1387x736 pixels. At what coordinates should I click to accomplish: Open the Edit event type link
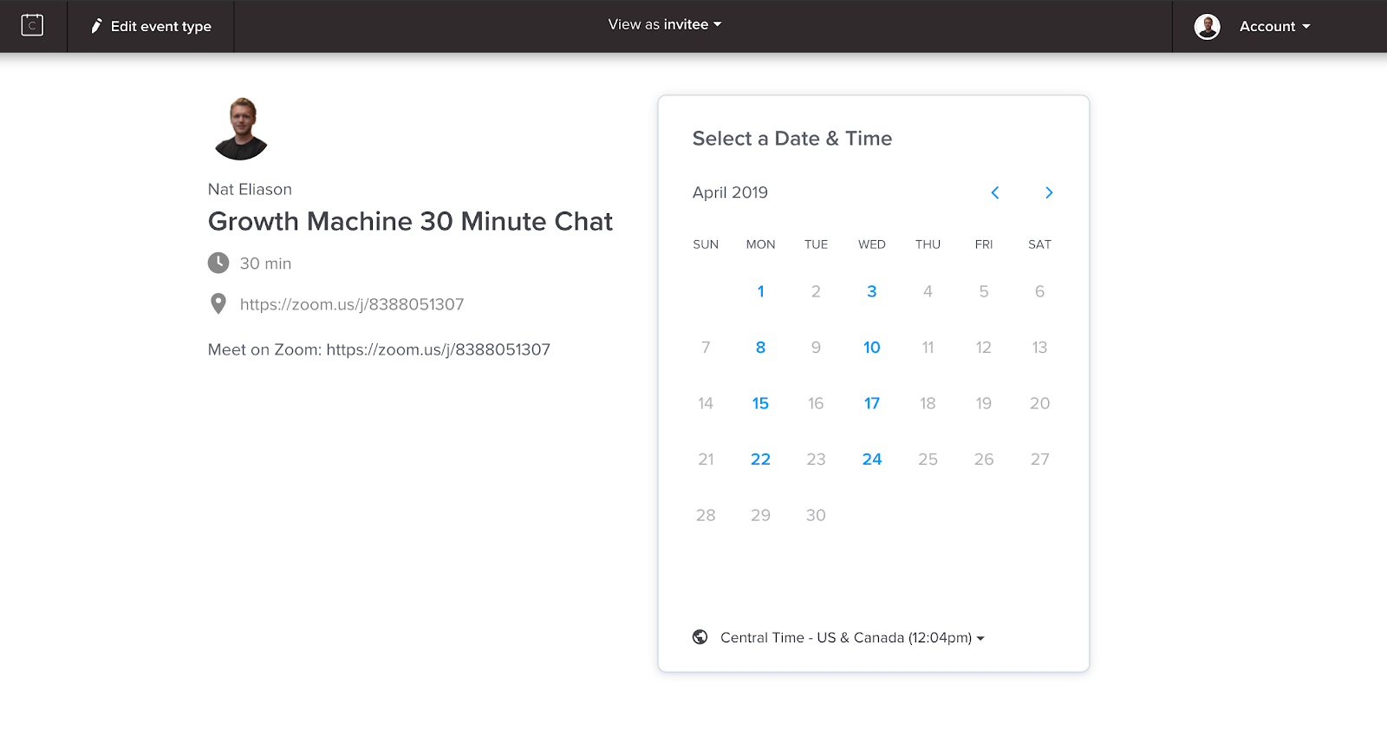coord(151,26)
